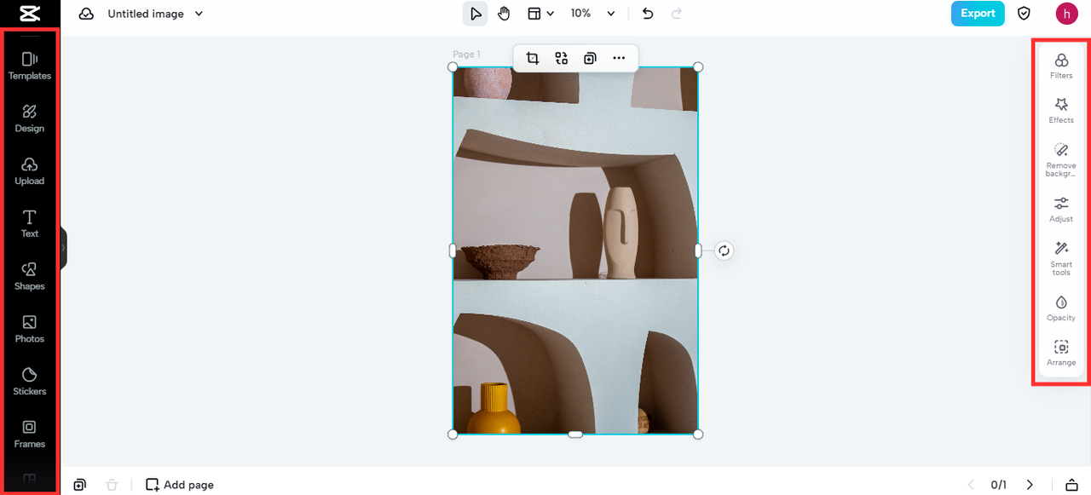Open the Photos panel
1091x495 pixels.
[30, 329]
